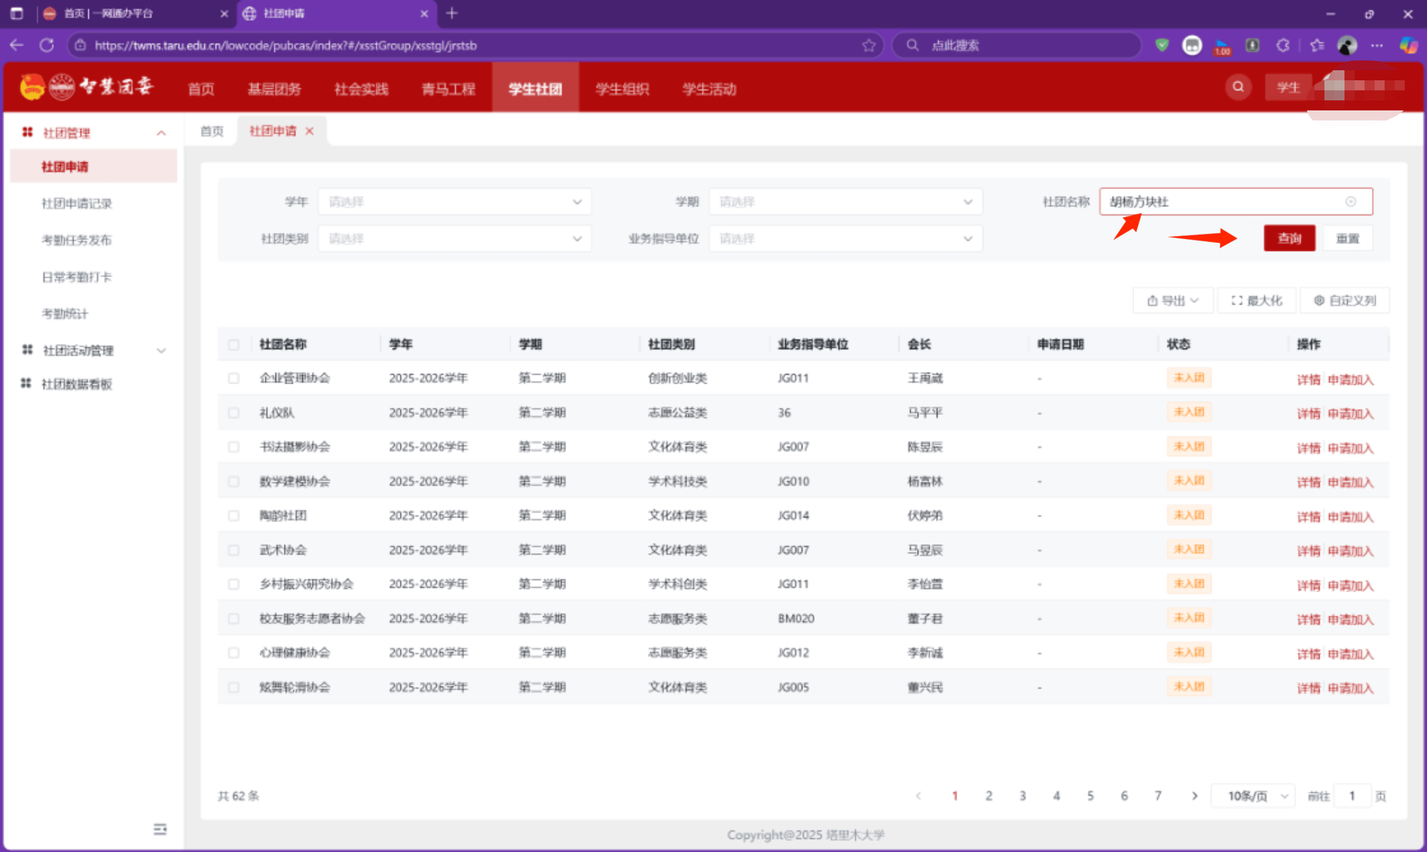The height and width of the screenshot is (852, 1427).
Task: Bookmark the page with the address bar star
Action: 868,45
